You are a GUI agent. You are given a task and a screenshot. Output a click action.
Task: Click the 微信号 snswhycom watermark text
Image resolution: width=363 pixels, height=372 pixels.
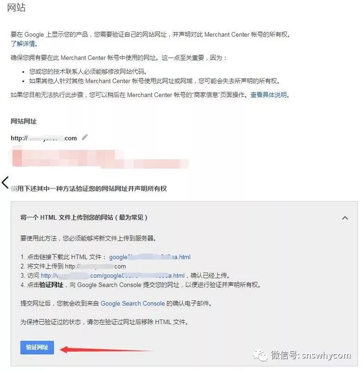click(x=310, y=355)
